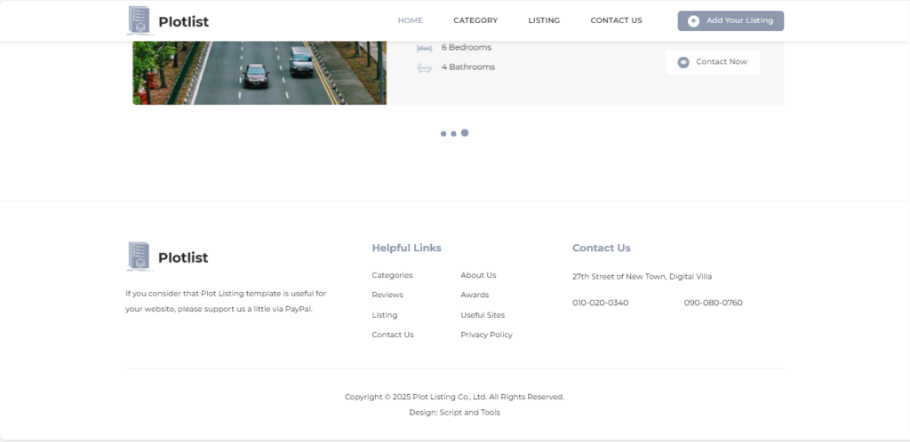Click the plus icon on Add Your Listing
This screenshot has width=910, height=442.
pyautogui.click(x=693, y=20)
